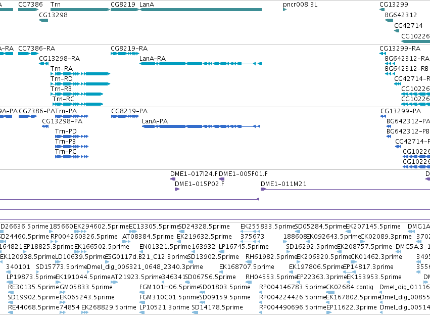430x315 pixels.
Task: Select the SD15773.5prime EST label
Action: 62,267
